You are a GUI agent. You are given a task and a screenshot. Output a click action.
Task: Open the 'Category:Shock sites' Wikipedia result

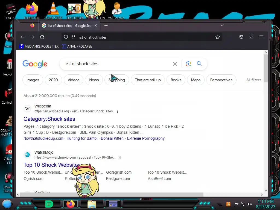49,119
